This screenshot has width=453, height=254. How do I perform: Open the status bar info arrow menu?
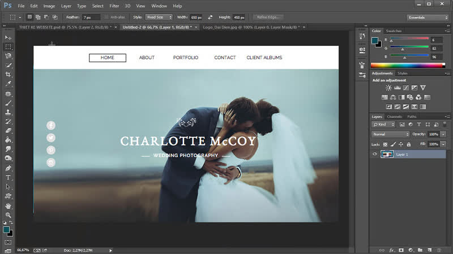[110, 251]
